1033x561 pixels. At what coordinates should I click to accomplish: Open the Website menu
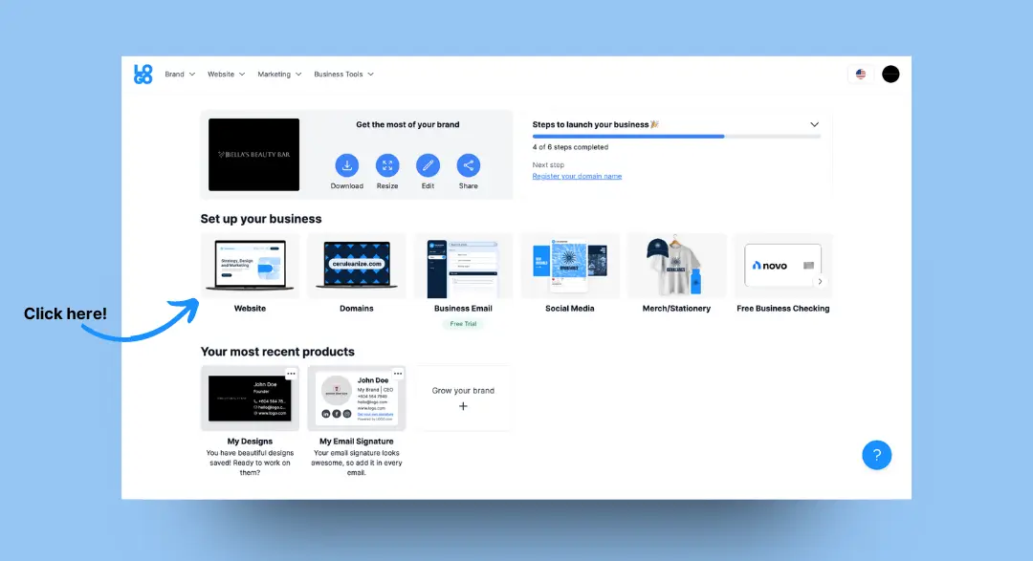point(225,74)
